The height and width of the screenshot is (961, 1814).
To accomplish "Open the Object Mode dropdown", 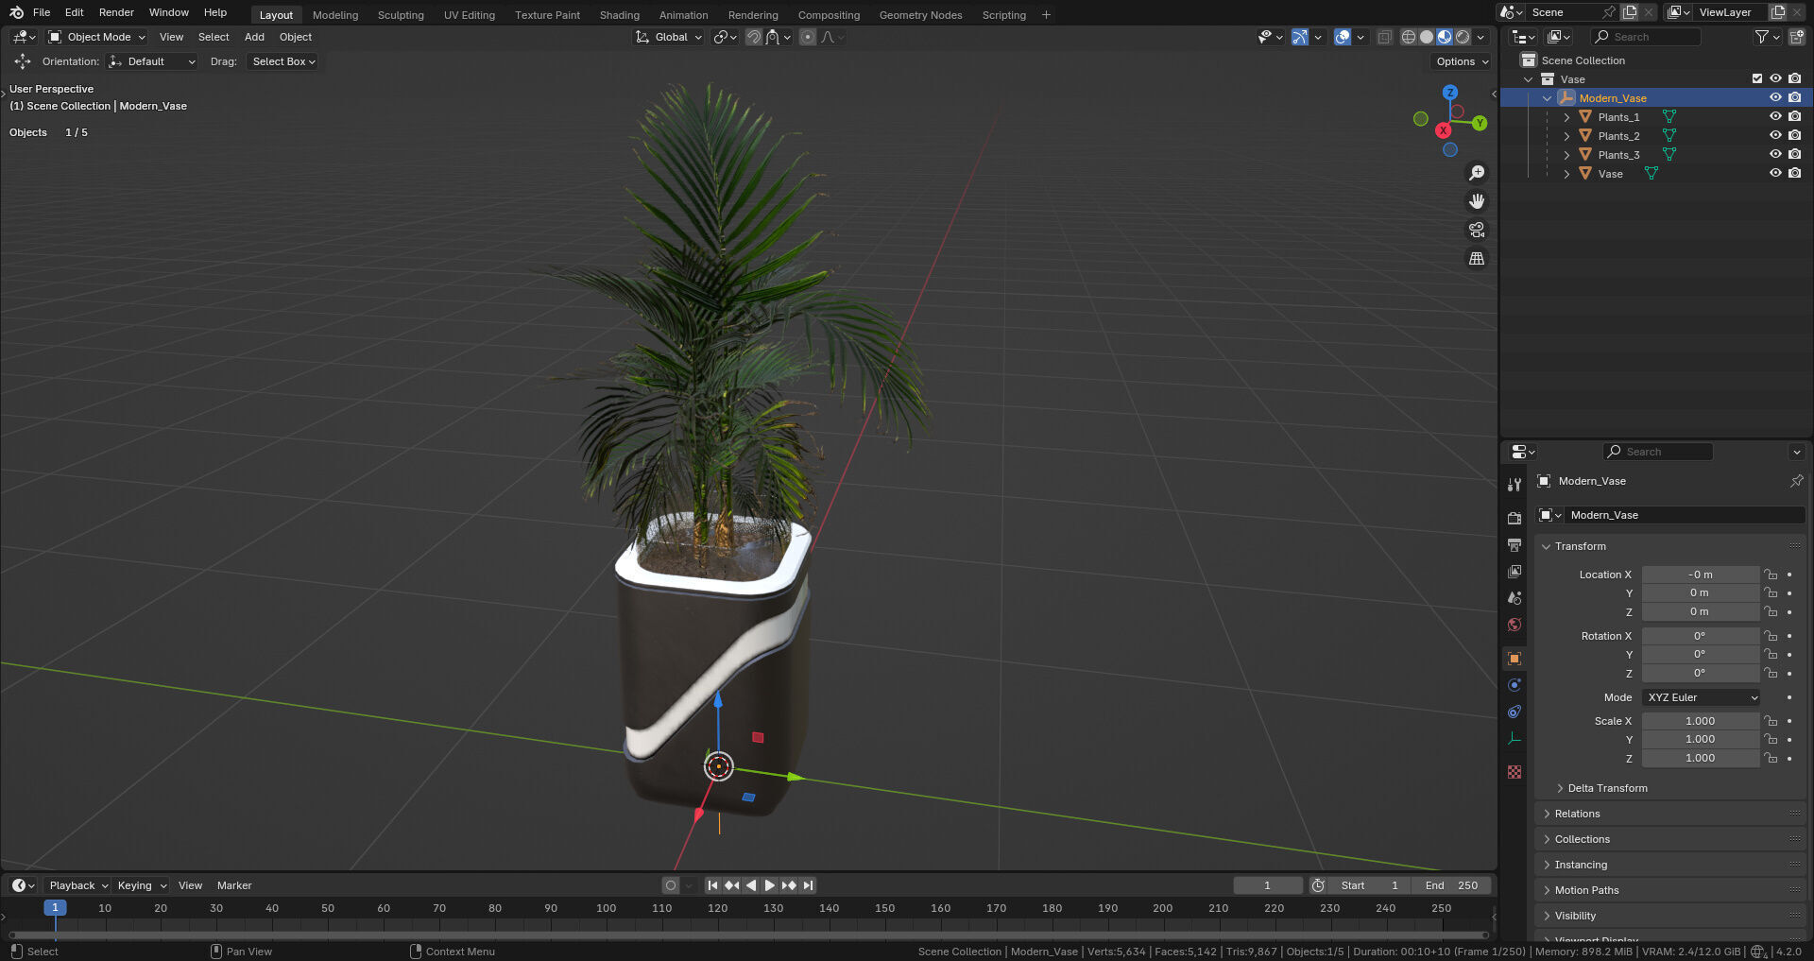I will point(98,37).
